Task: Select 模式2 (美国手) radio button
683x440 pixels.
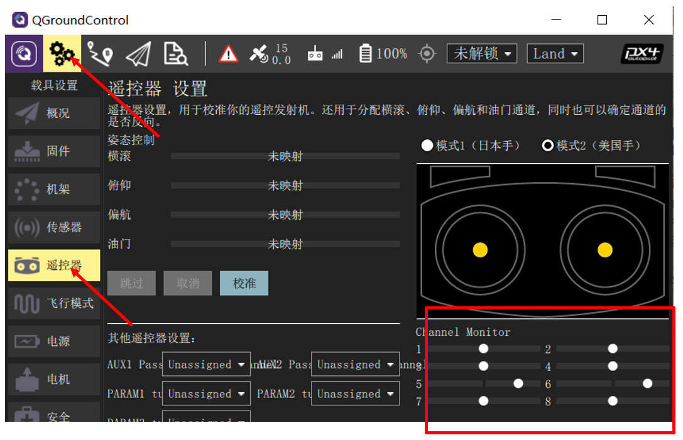Action: tap(548, 146)
